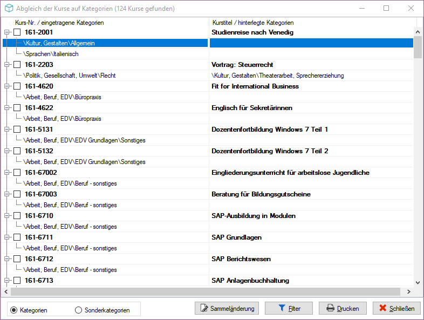Viewport: 424px width, 320px height.
Task: Collapse the 161-2001 tree node
Action: (x=7, y=32)
